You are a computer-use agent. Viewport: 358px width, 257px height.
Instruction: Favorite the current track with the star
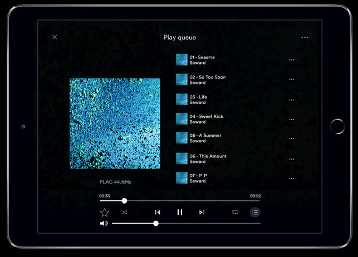[x=105, y=212]
